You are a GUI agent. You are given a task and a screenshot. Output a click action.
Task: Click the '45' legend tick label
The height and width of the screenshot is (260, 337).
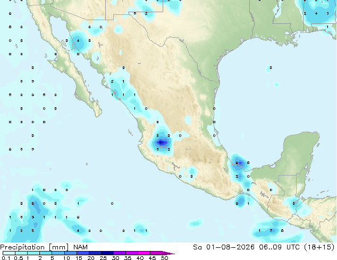(152, 258)
